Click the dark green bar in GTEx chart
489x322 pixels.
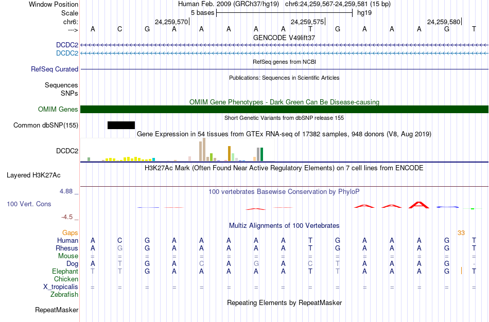[262, 154]
